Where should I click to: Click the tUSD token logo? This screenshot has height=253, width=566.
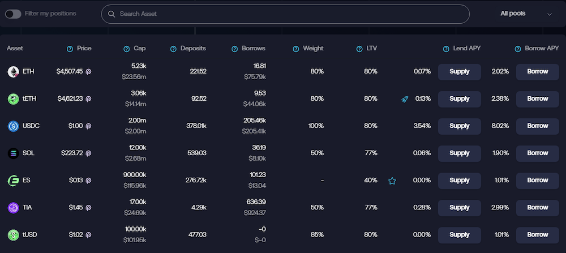14,235
